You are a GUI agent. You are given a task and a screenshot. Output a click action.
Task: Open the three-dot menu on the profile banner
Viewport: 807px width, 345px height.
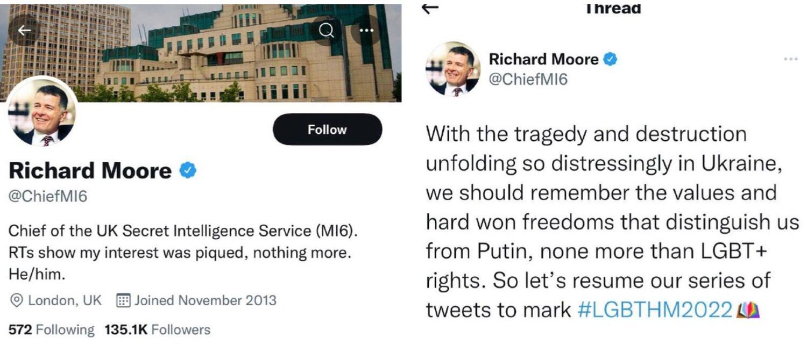point(366,30)
